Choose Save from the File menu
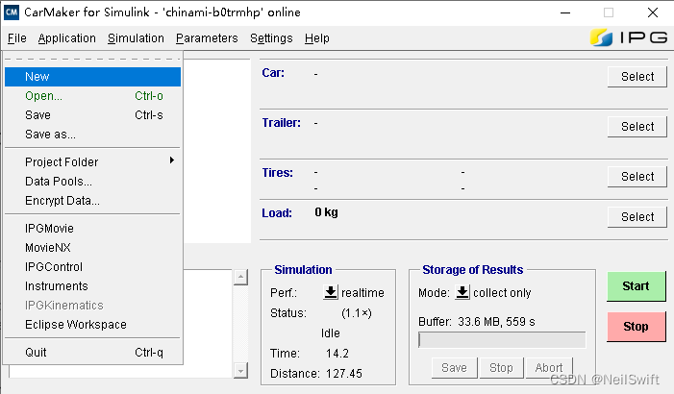The height and width of the screenshot is (394, 674). [92, 115]
